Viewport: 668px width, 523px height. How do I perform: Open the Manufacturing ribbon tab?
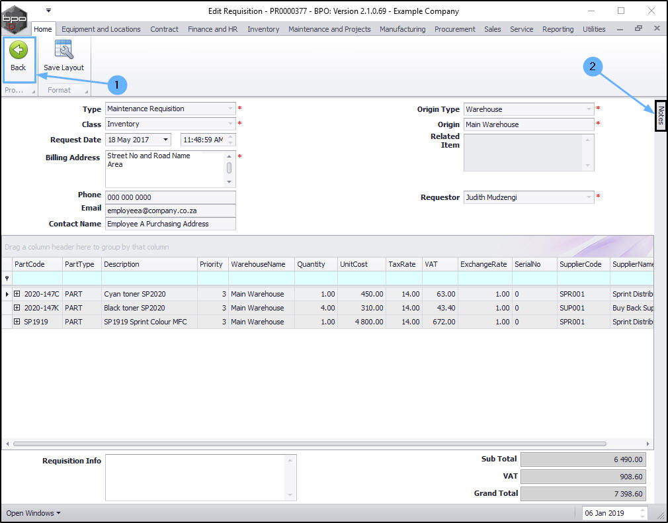(403, 29)
